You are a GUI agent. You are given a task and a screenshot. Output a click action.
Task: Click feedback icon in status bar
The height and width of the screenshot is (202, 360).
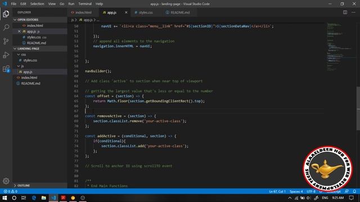pyautogui.click(x=346, y=191)
